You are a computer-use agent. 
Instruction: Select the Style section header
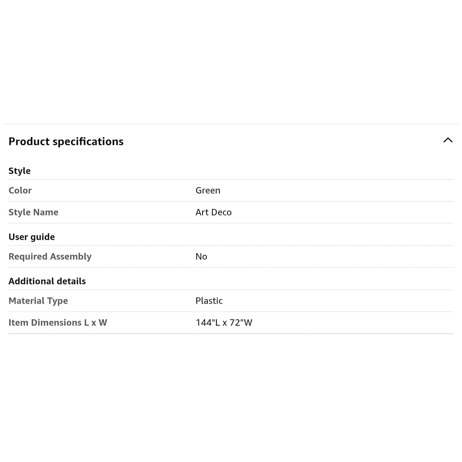[20, 171]
